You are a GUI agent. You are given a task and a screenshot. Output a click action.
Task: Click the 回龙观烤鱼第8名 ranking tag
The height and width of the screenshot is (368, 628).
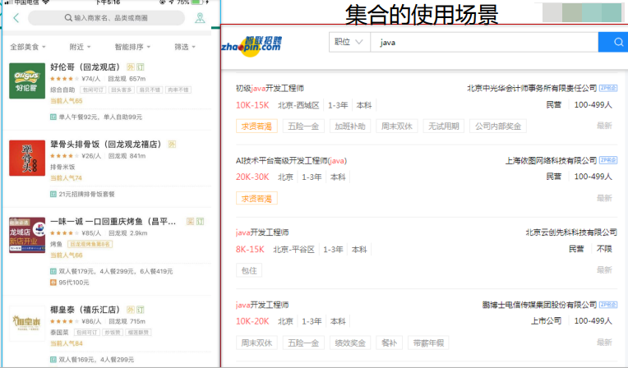(x=90, y=244)
